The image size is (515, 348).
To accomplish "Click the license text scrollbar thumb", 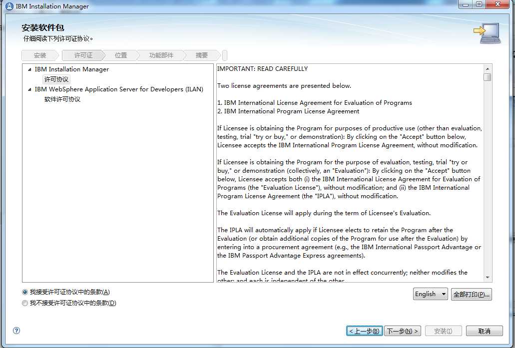I will (x=488, y=77).
